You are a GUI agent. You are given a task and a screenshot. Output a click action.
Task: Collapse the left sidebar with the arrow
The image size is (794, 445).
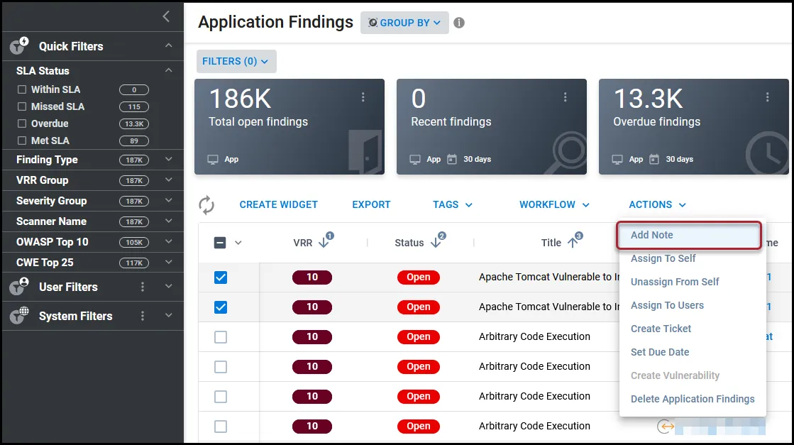click(x=166, y=16)
